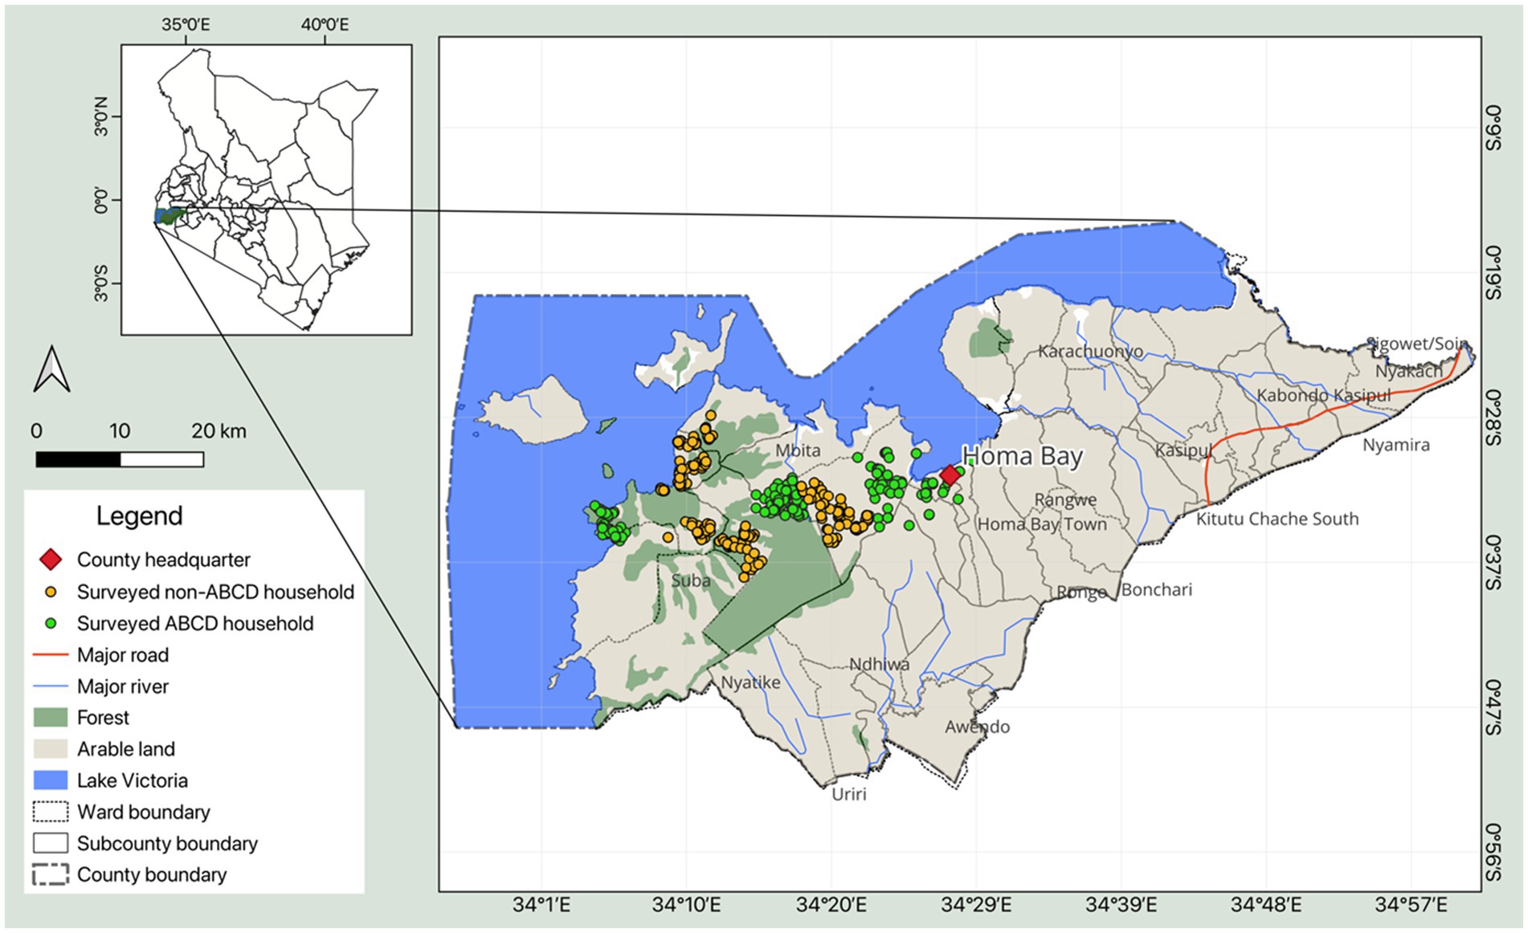Click the Ndhiwa label on map
The height and width of the screenshot is (933, 1528).
tap(880, 664)
